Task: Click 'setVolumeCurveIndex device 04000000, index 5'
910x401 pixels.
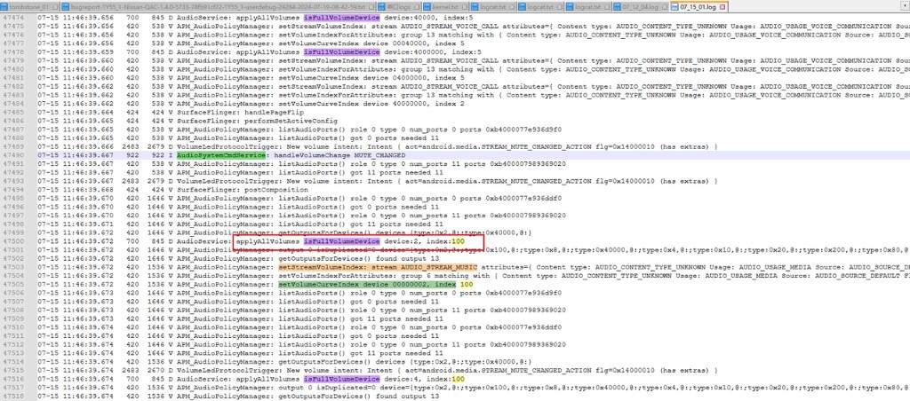Action: point(371,78)
